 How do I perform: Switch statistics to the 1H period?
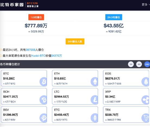pos(131,64)
